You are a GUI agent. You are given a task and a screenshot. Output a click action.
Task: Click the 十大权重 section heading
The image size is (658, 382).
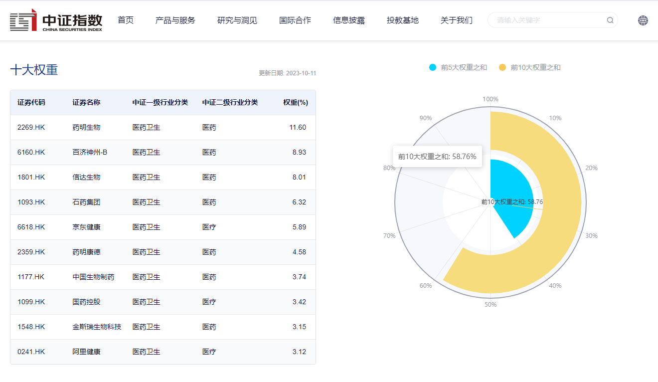[34, 70]
